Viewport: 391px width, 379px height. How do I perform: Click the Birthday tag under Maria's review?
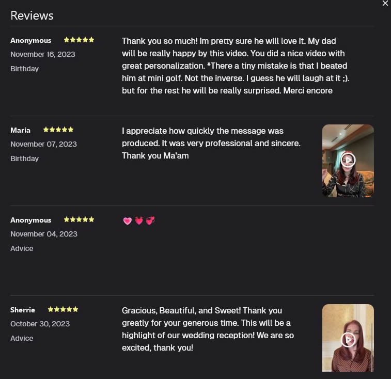click(24, 159)
